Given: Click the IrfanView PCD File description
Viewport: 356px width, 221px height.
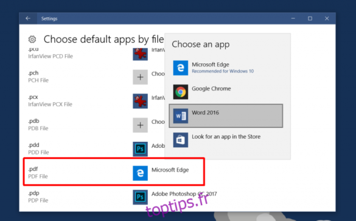Looking at the screenshot, I should pos(51,57).
